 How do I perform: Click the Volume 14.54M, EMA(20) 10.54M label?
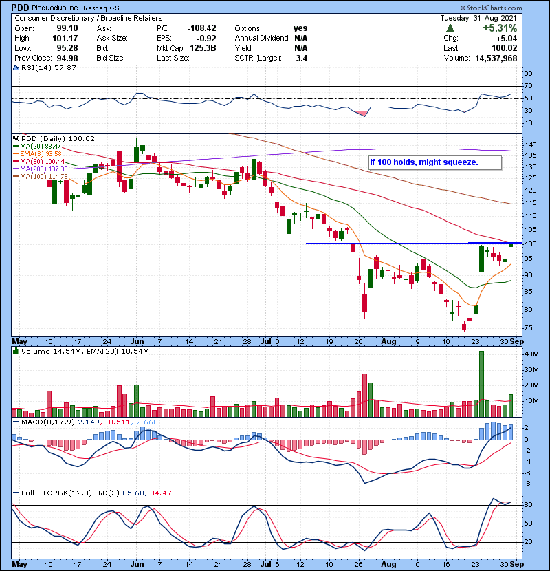coord(85,351)
